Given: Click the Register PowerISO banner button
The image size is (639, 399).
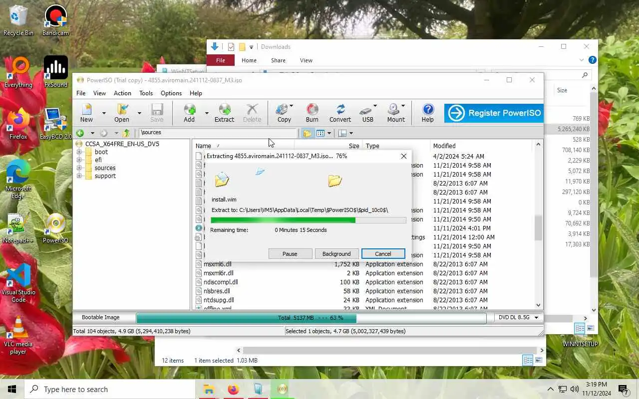Looking at the screenshot, I should click(x=493, y=113).
